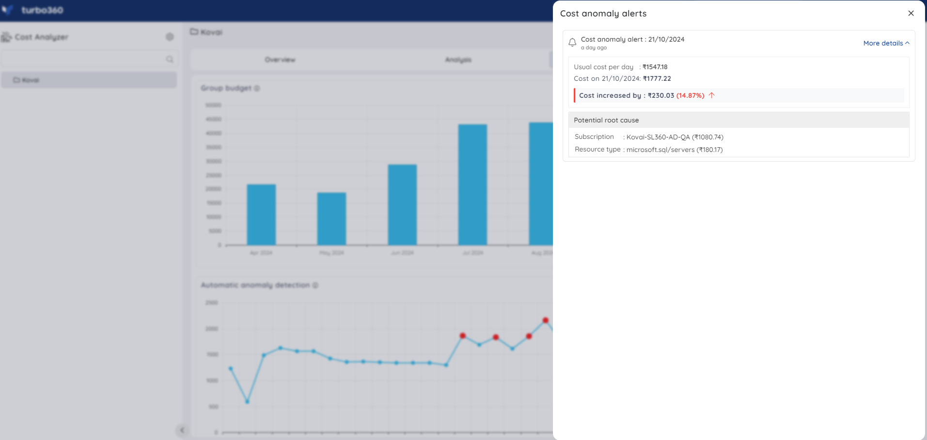Click the alert bell icon
Viewport: 927px width, 440px height.
pyautogui.click(x=572, y=43)
